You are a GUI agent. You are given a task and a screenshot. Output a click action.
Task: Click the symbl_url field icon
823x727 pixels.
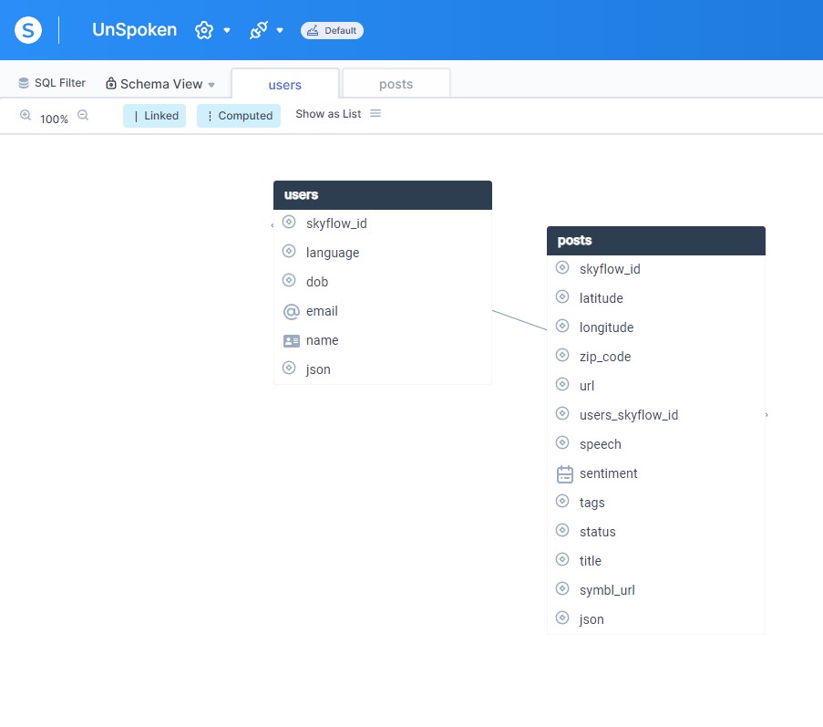[x=562, y=588]
